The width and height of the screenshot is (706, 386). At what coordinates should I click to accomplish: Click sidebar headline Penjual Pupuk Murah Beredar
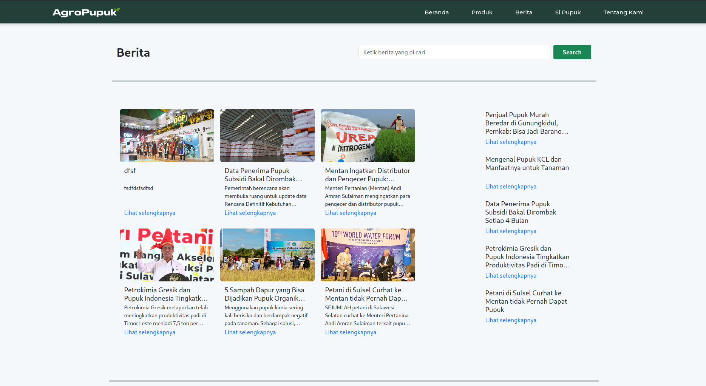527,123
